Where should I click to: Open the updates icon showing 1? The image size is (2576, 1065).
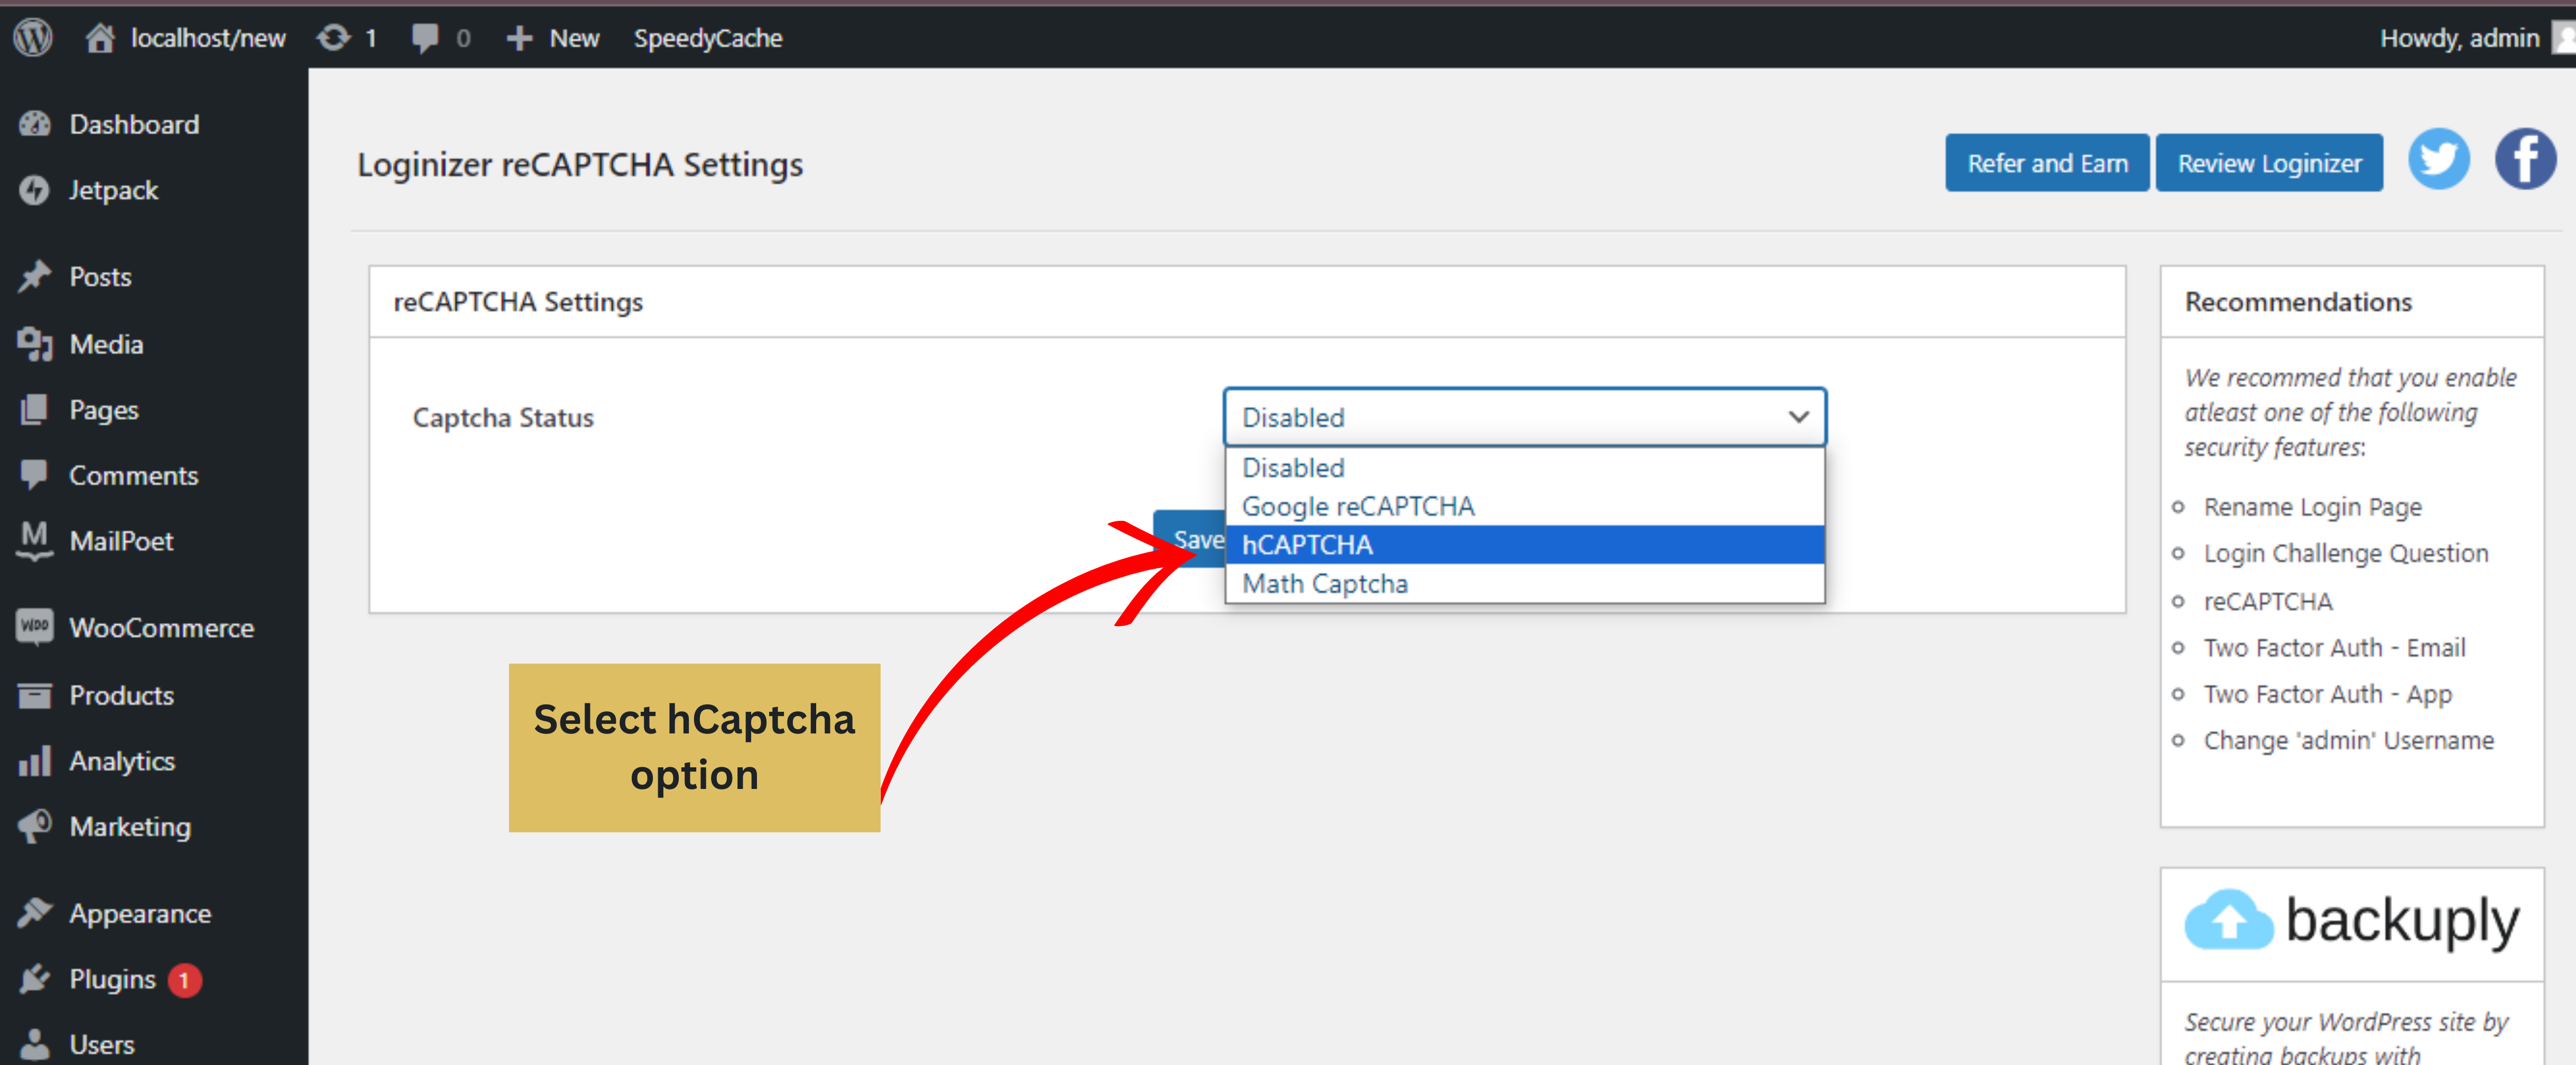coord(333,38)
